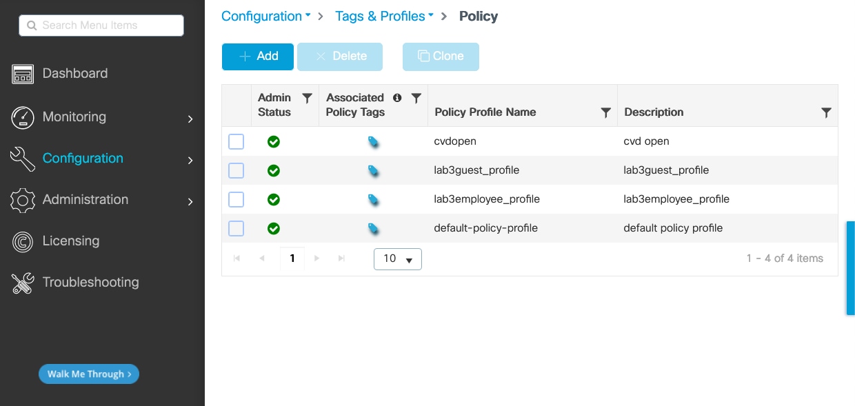This screenshot has height=406, width=855.
Task: Expand the Monitoring menu chevron
Action: coord(190,119)
